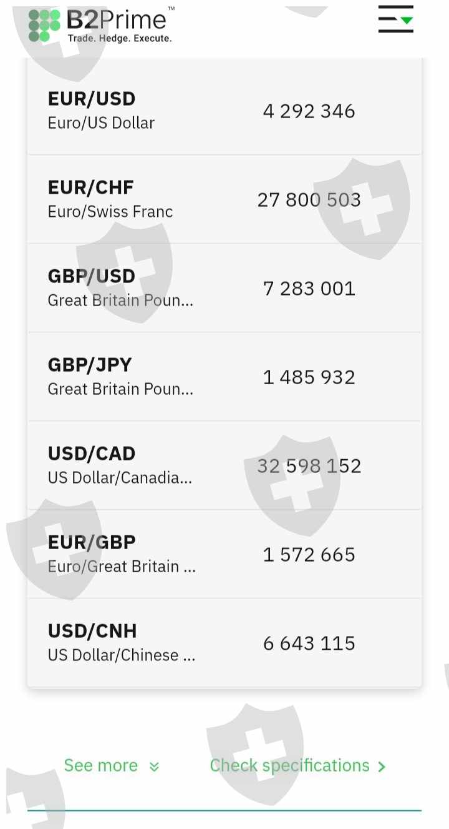Click the B2Prime green dots logo
This screenshot has height=829, width=449.
coord(44,26)
